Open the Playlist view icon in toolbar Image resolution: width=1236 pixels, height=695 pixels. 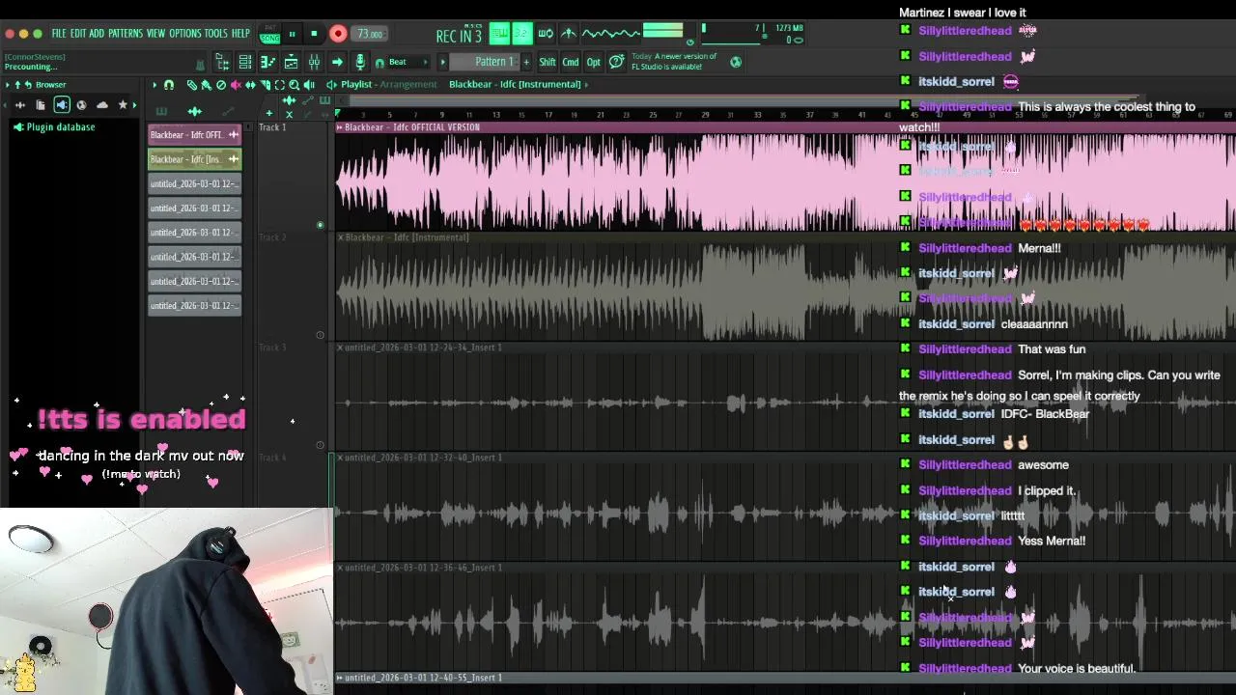click(291, 62)
